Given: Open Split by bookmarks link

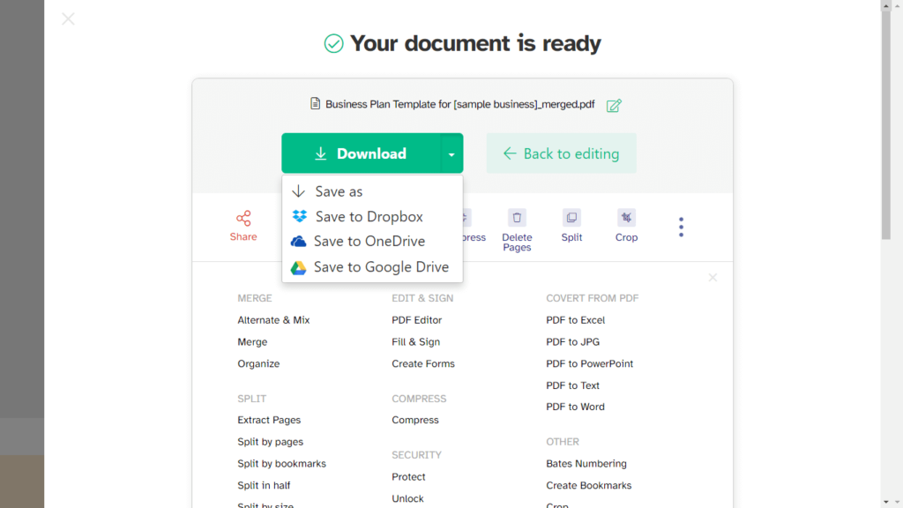Looking at the screenshot, I should [x=281, y=464].
